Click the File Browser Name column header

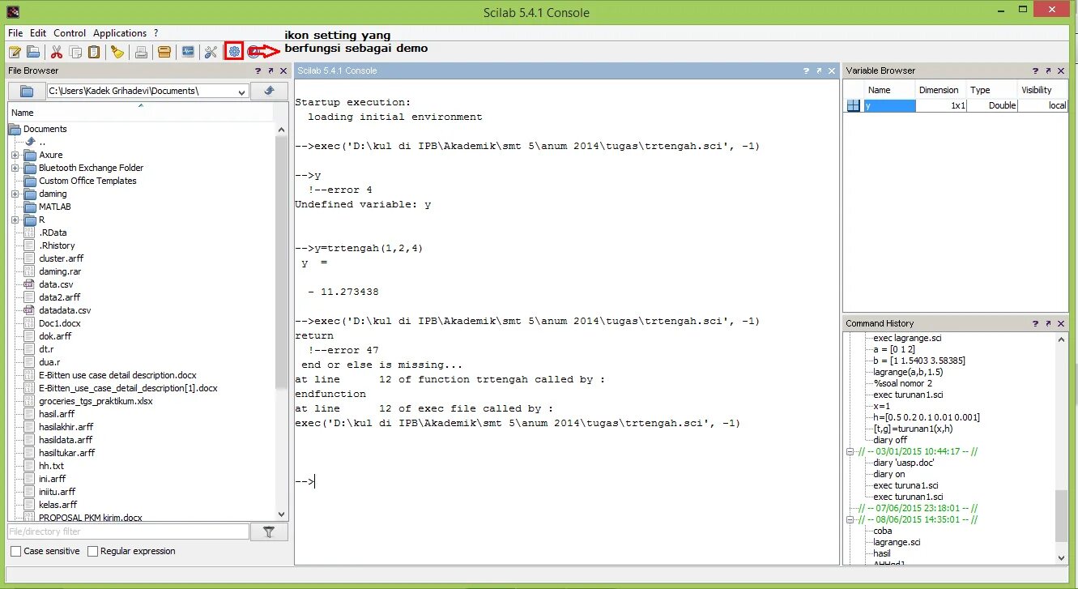[x=142, y=113]
